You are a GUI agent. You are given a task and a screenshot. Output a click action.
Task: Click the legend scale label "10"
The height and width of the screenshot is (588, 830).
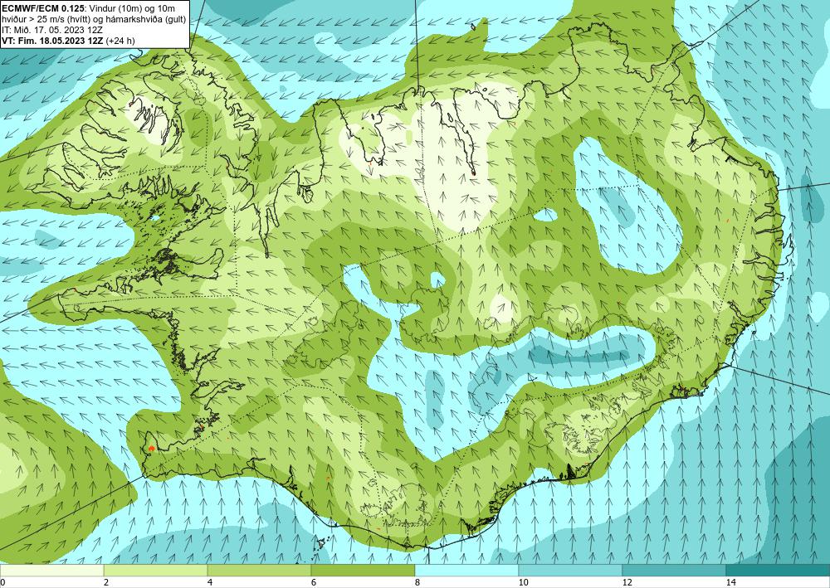[x=524, y=582]
